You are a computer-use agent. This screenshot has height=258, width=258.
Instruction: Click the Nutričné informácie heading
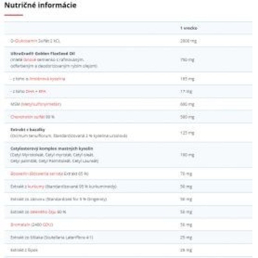tap(40, 5)
